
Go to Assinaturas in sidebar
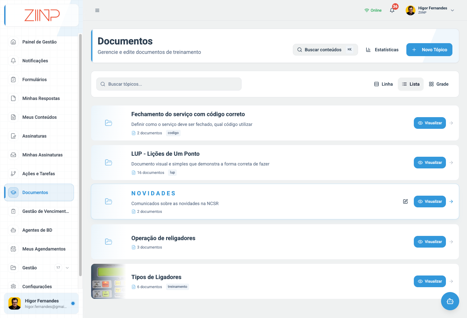click(x=39, y=136)
